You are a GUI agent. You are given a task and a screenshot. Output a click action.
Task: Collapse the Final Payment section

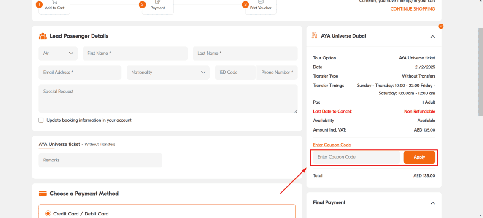tap(432, 202)
